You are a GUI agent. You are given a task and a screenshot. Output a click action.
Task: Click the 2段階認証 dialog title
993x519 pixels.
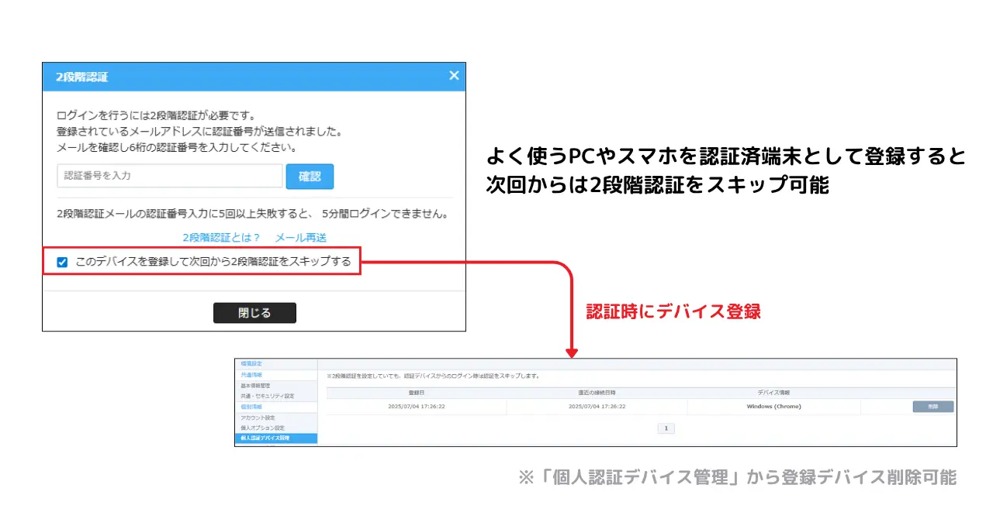coord(81,77)
